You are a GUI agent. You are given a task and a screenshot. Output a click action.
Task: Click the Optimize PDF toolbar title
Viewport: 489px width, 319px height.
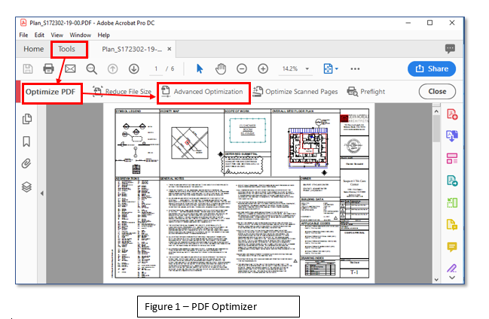pos(50,92)
